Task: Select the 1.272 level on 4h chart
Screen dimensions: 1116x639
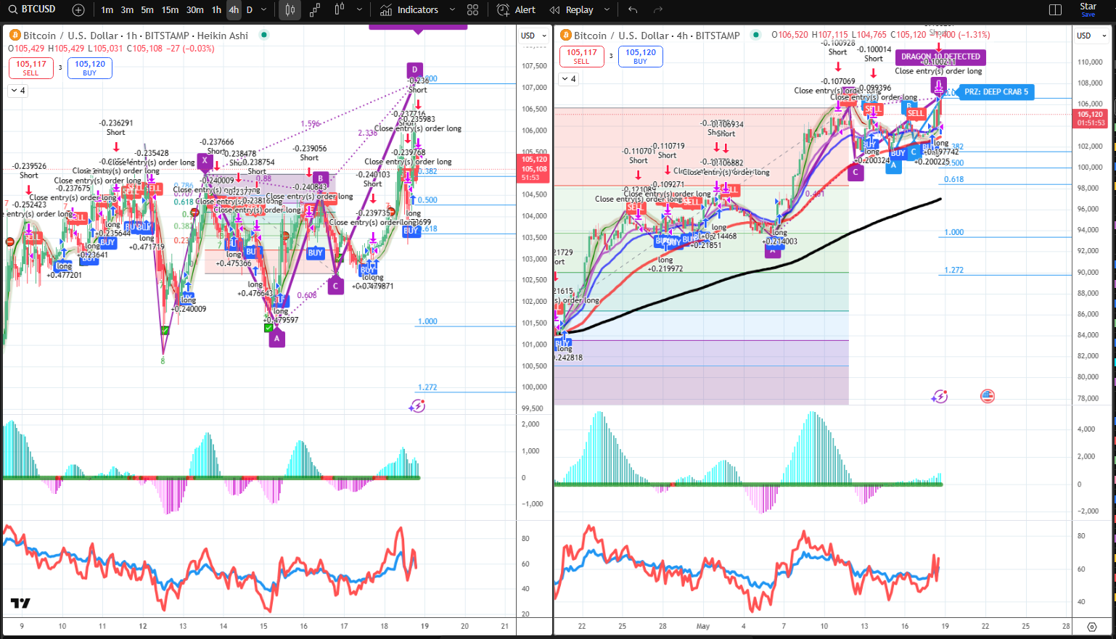Action: [x=953, y=270]
